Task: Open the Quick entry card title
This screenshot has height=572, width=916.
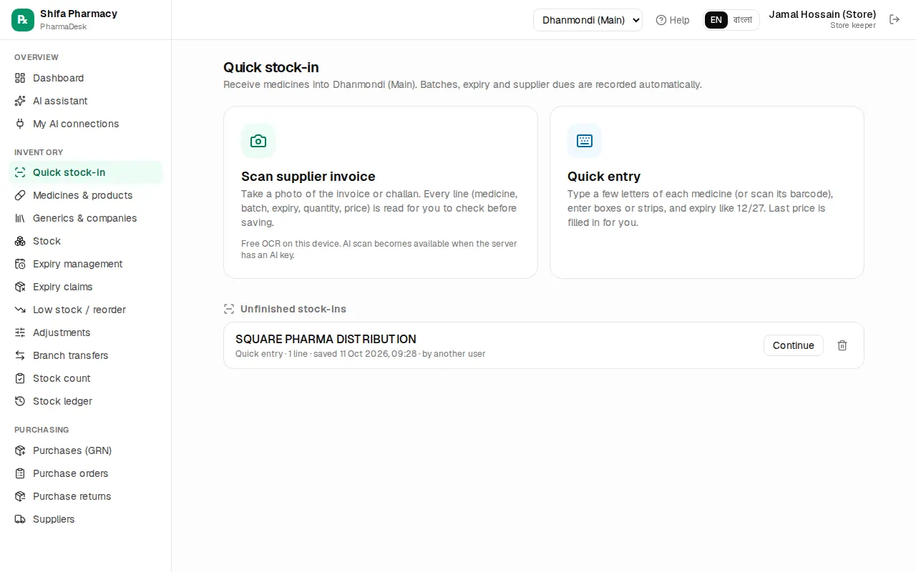Action: pos(604,177)
